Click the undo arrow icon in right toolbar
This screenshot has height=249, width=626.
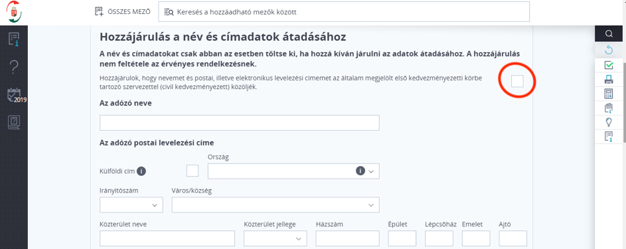point(609,50)
